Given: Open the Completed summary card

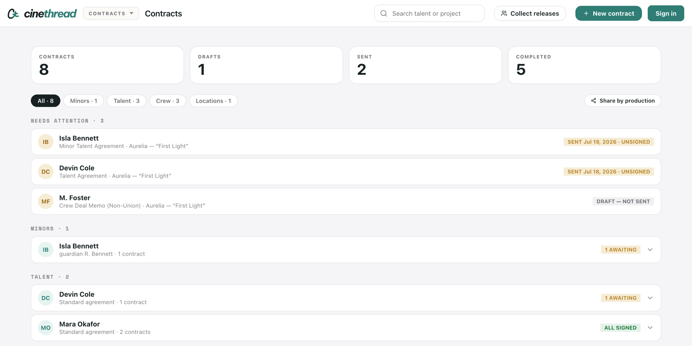Looking at the screenshot, I should [584, 65].
